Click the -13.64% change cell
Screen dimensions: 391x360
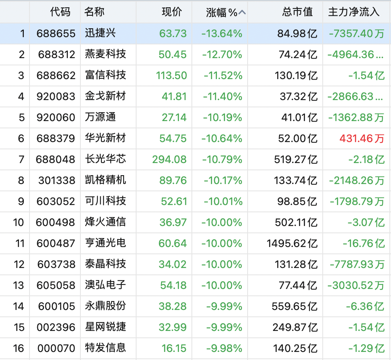[x=222, y=33]
